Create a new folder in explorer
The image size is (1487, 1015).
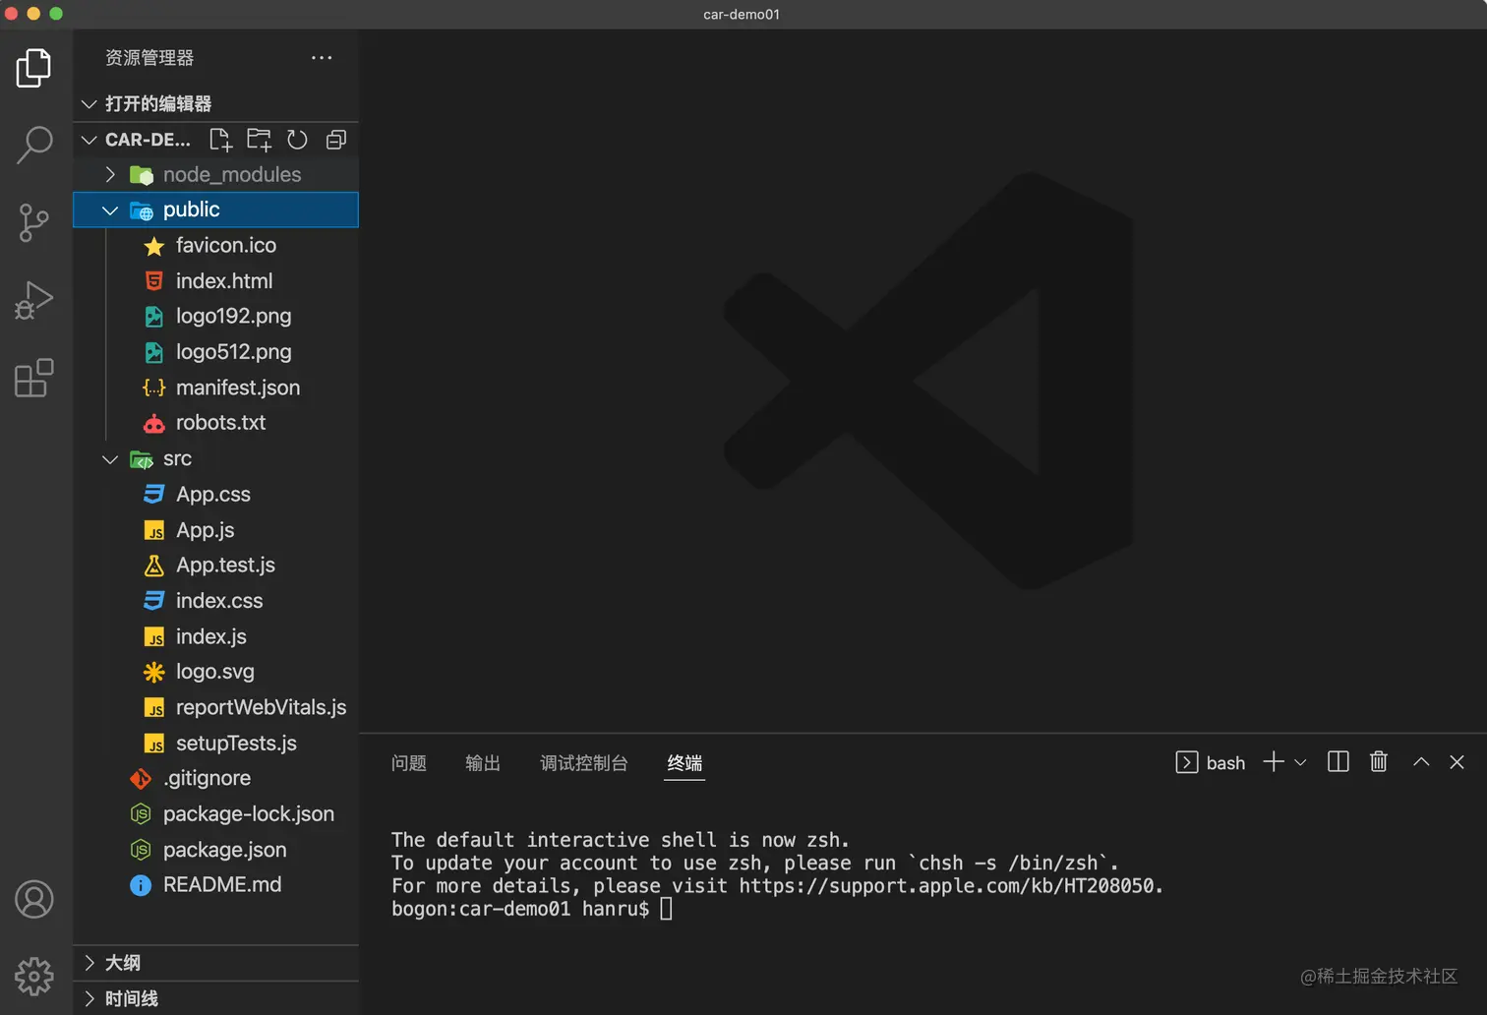tap(259, 140)
